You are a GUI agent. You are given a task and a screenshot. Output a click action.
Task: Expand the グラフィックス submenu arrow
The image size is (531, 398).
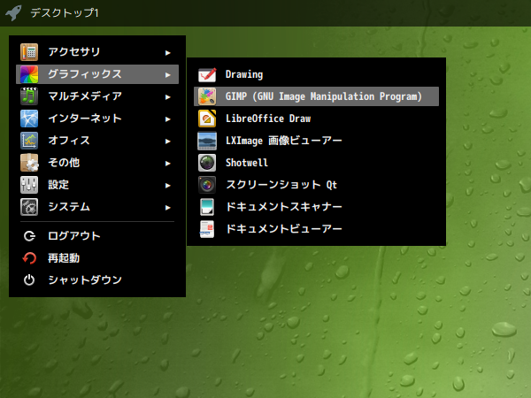(167, 75)
